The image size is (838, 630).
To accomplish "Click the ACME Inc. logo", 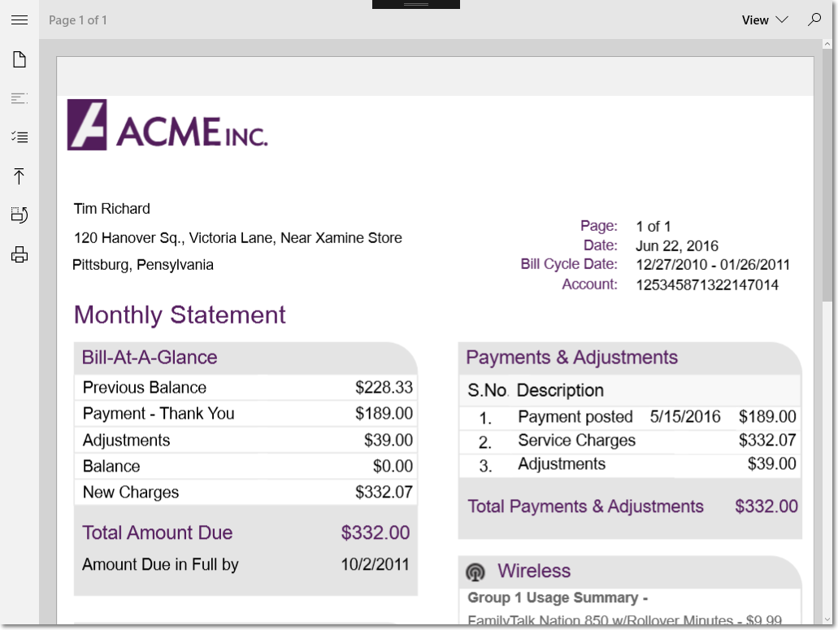I will pyautogui.click(x=167, y=125).
